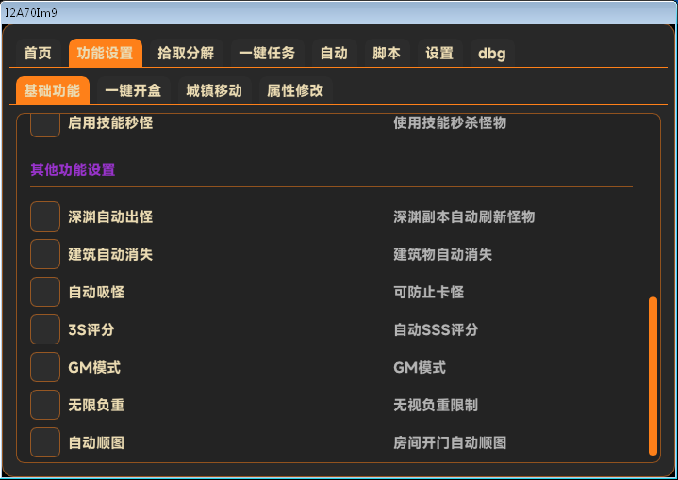Screen dimensions: 678x480
Task: Switch to the 脚本 tab
Action: coord(387,53)
